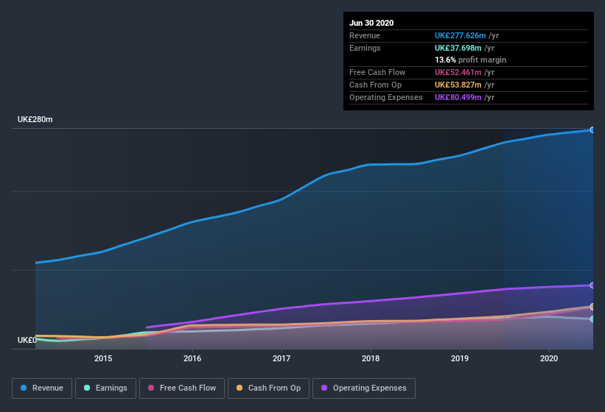Image resolution: width=605 pixels, height=412 pixels.
Task: Toggle the Revenue series legend button
Action: [x=42, y=388]
